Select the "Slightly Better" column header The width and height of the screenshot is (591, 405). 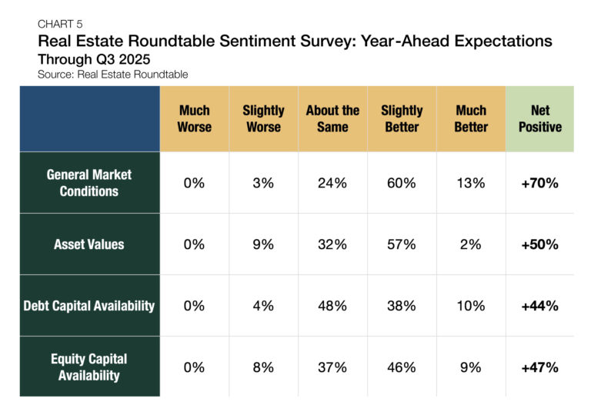pyautogui.click(x=402, y=118)
